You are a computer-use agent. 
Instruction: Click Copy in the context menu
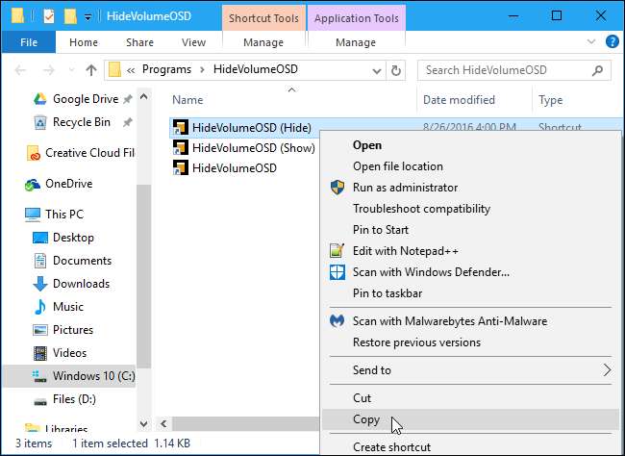click(366, 419)
